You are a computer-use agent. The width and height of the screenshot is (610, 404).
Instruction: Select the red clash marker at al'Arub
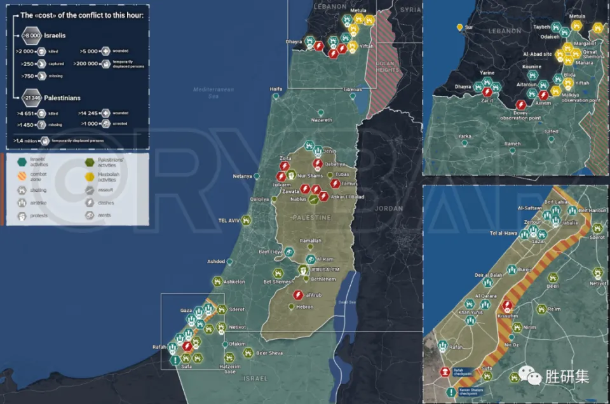click(298, 295)
